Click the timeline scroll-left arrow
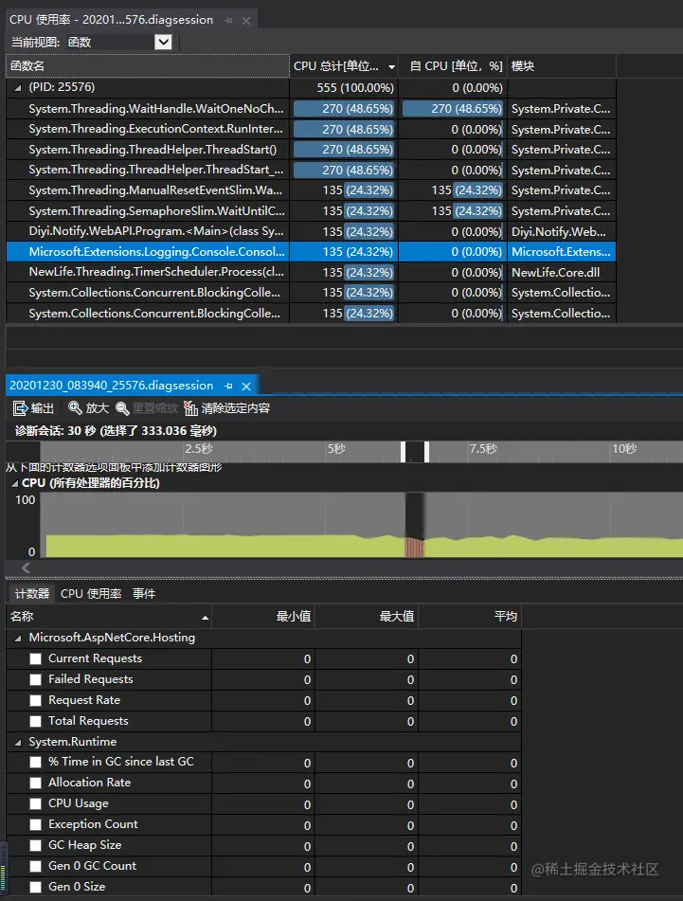This screenshot has height=901, width=683. click(x=26, y=568)
